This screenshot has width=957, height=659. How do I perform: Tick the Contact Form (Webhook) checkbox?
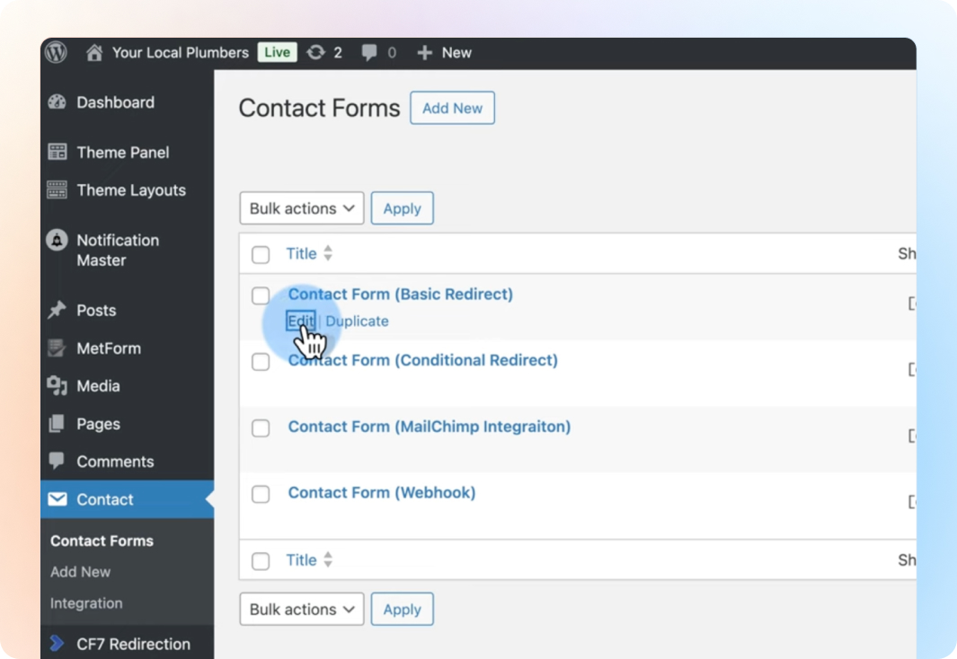261,495
